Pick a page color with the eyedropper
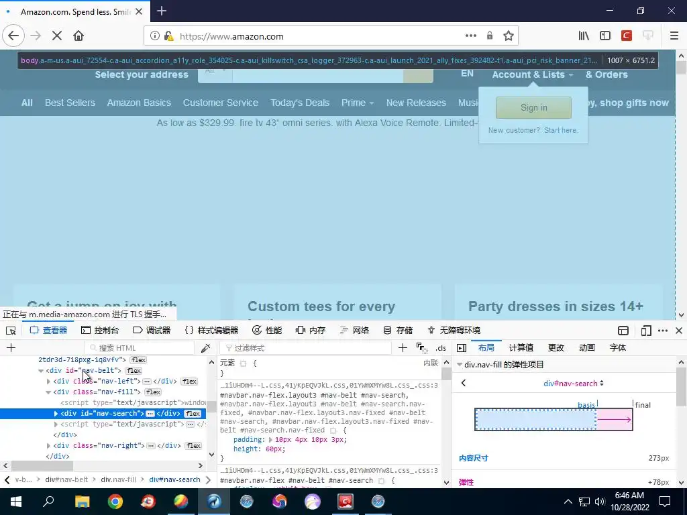This screenshot has width=687, height=515. point(205,348)
